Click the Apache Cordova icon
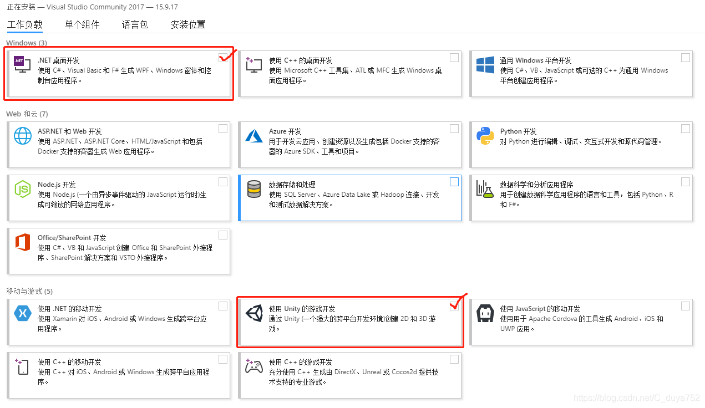 pyautogui.click(x=485, y=313)
